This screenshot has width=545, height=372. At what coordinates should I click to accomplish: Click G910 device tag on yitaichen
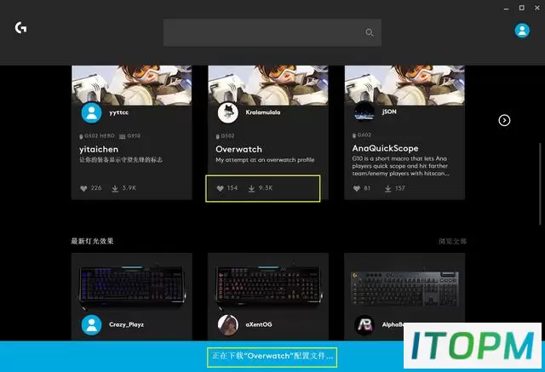tap(130, 136)
